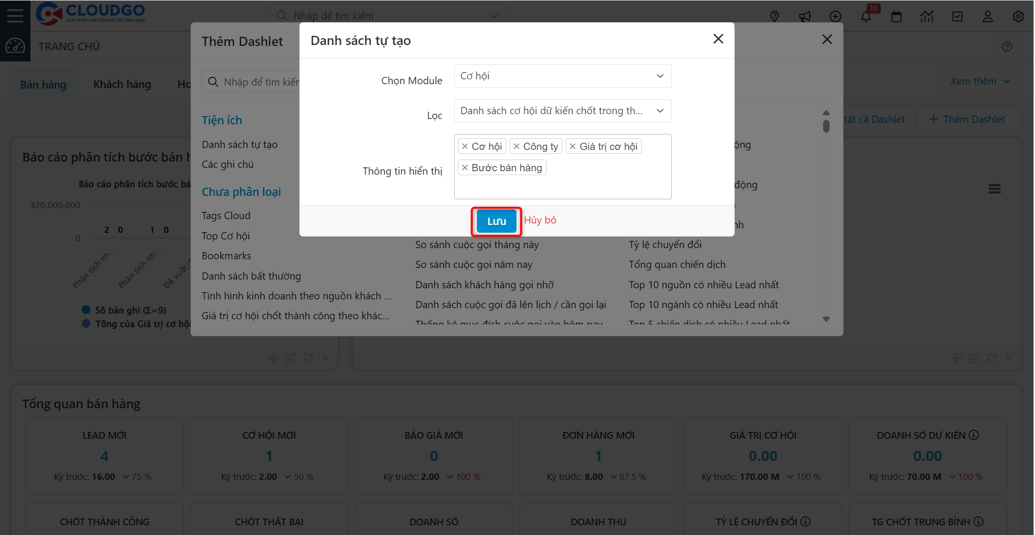Open the settings gear icon
The width and height of the screenshot is (1035, 535).
point(1018,16)
